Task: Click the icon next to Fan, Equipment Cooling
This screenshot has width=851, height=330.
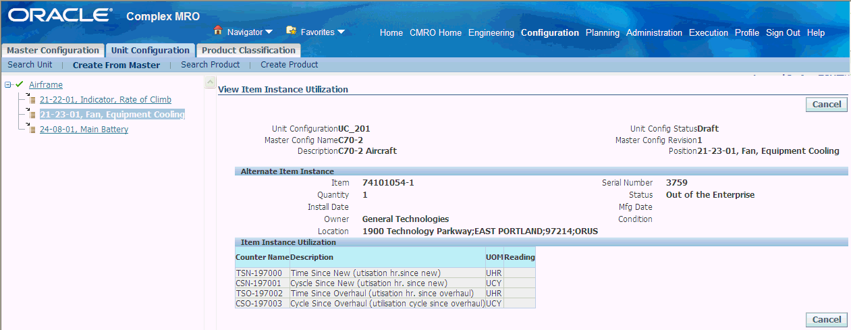Action: (x=30, y=114)
